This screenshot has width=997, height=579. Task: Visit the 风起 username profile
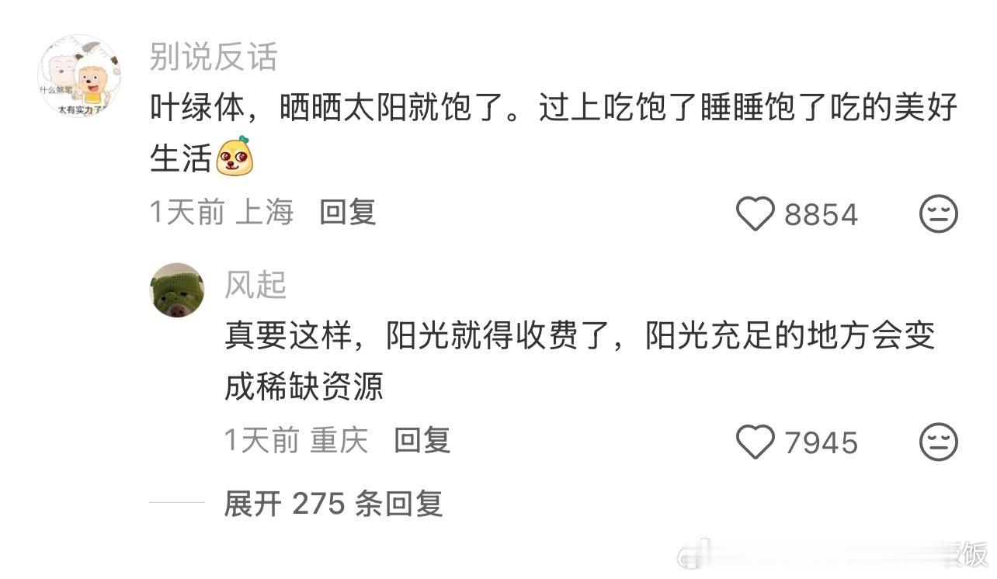(x=256, y=285)
